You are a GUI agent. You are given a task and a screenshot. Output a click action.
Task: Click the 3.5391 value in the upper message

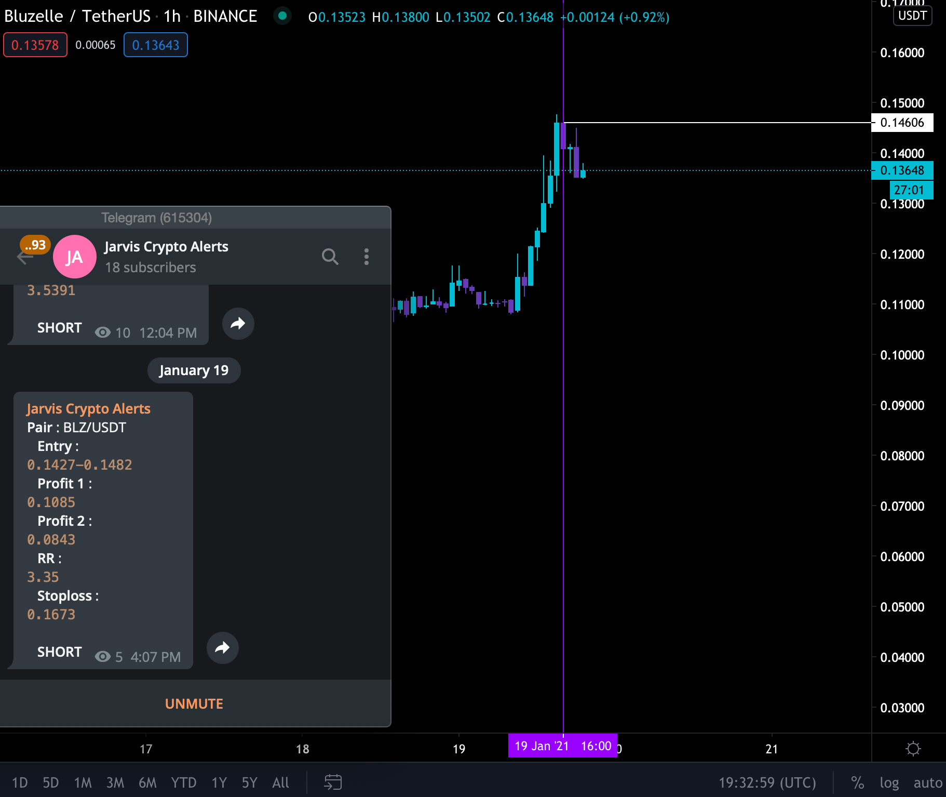click(51, 290)
